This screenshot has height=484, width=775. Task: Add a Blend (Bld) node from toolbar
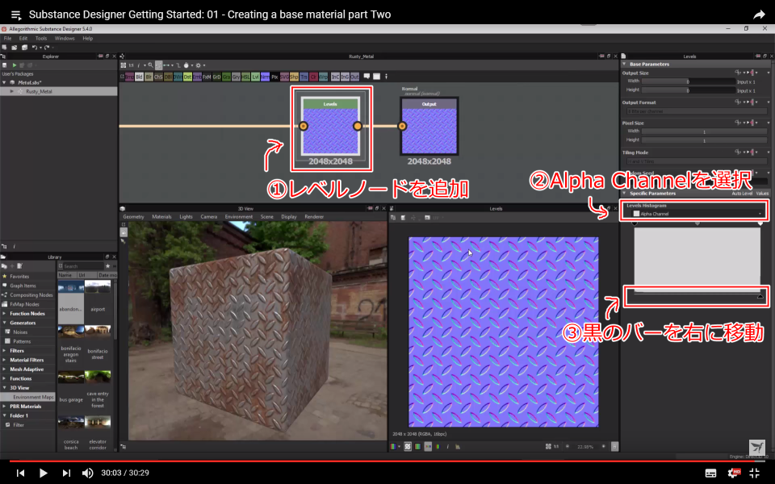pos(139,77)
